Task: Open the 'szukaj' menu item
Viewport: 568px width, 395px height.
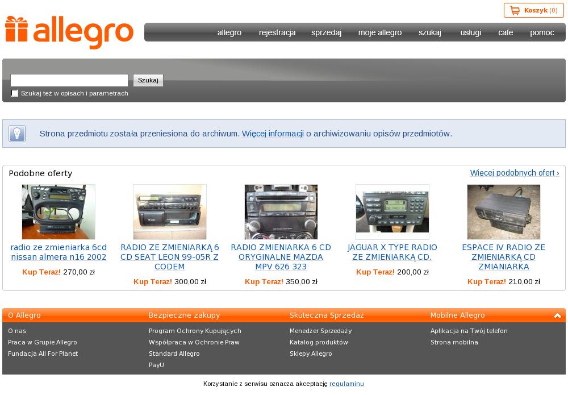Action: pos(429,32)
